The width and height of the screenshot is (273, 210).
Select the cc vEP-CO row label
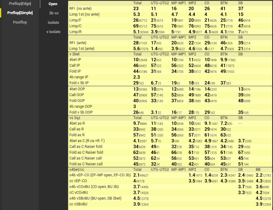pos(78,181)
